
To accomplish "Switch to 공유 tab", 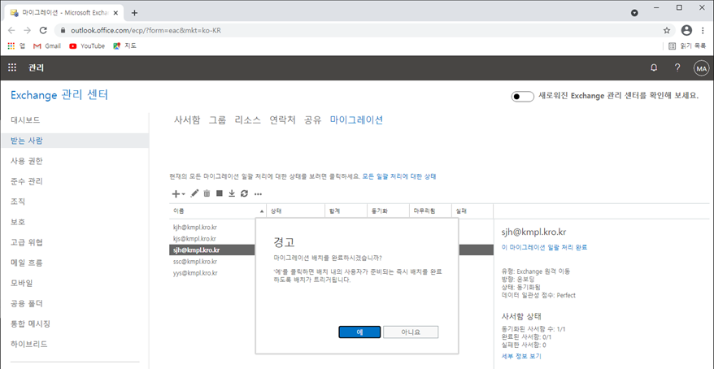I will tap(313, 120).
